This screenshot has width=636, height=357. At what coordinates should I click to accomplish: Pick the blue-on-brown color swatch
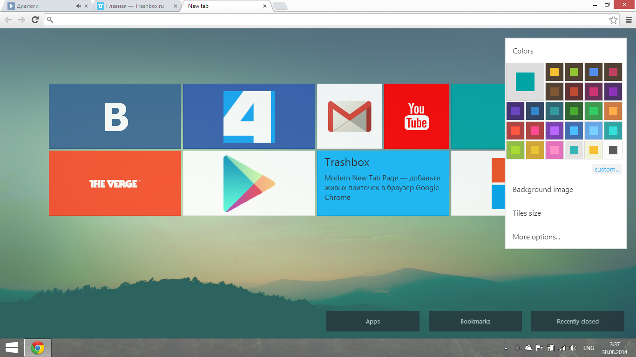(594, 72)
